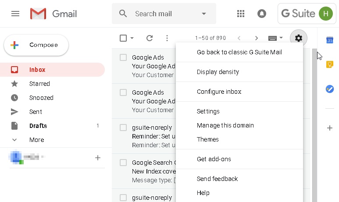Click the Inbox tray icon
Screen dimensions: 339x202
[x=14, y=70]
